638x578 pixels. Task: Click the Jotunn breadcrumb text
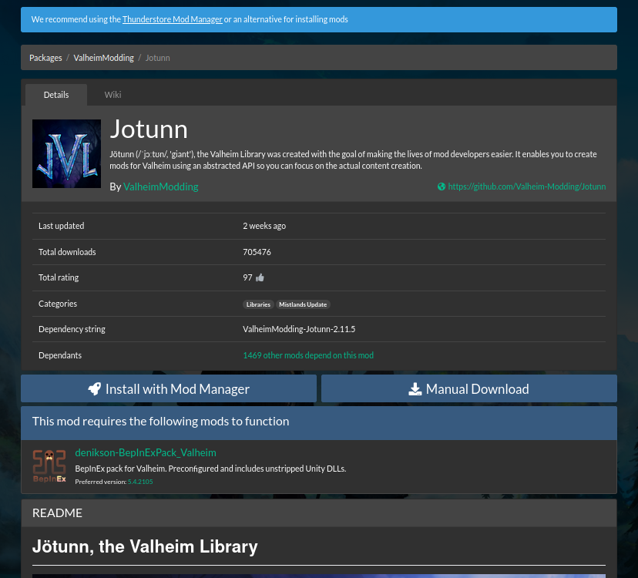tap(158, 58)
